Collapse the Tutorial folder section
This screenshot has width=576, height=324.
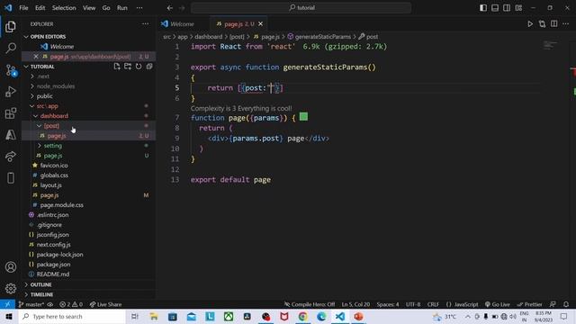point(26,67)
